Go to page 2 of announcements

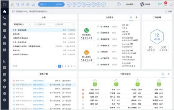coord(62,66)
